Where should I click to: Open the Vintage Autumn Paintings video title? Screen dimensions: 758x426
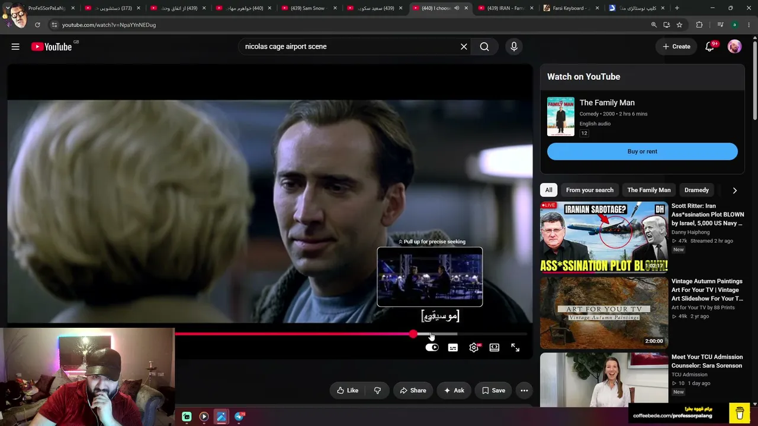(707, 290)
